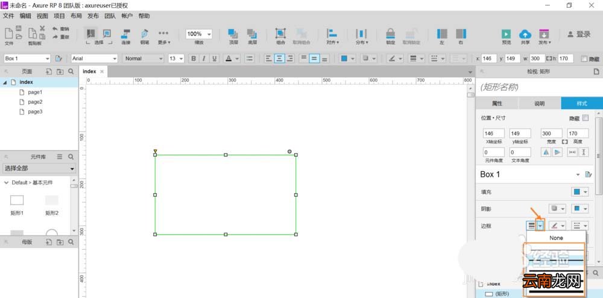Flip vertically in the style panel

click(x=557, y=152)
